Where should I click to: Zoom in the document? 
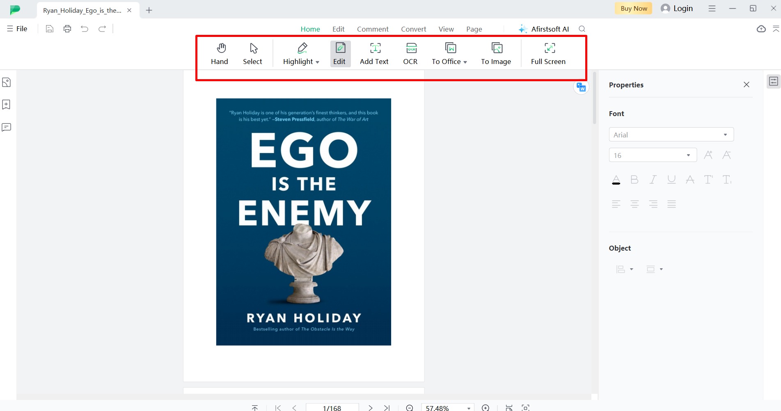tap(486, 408)
